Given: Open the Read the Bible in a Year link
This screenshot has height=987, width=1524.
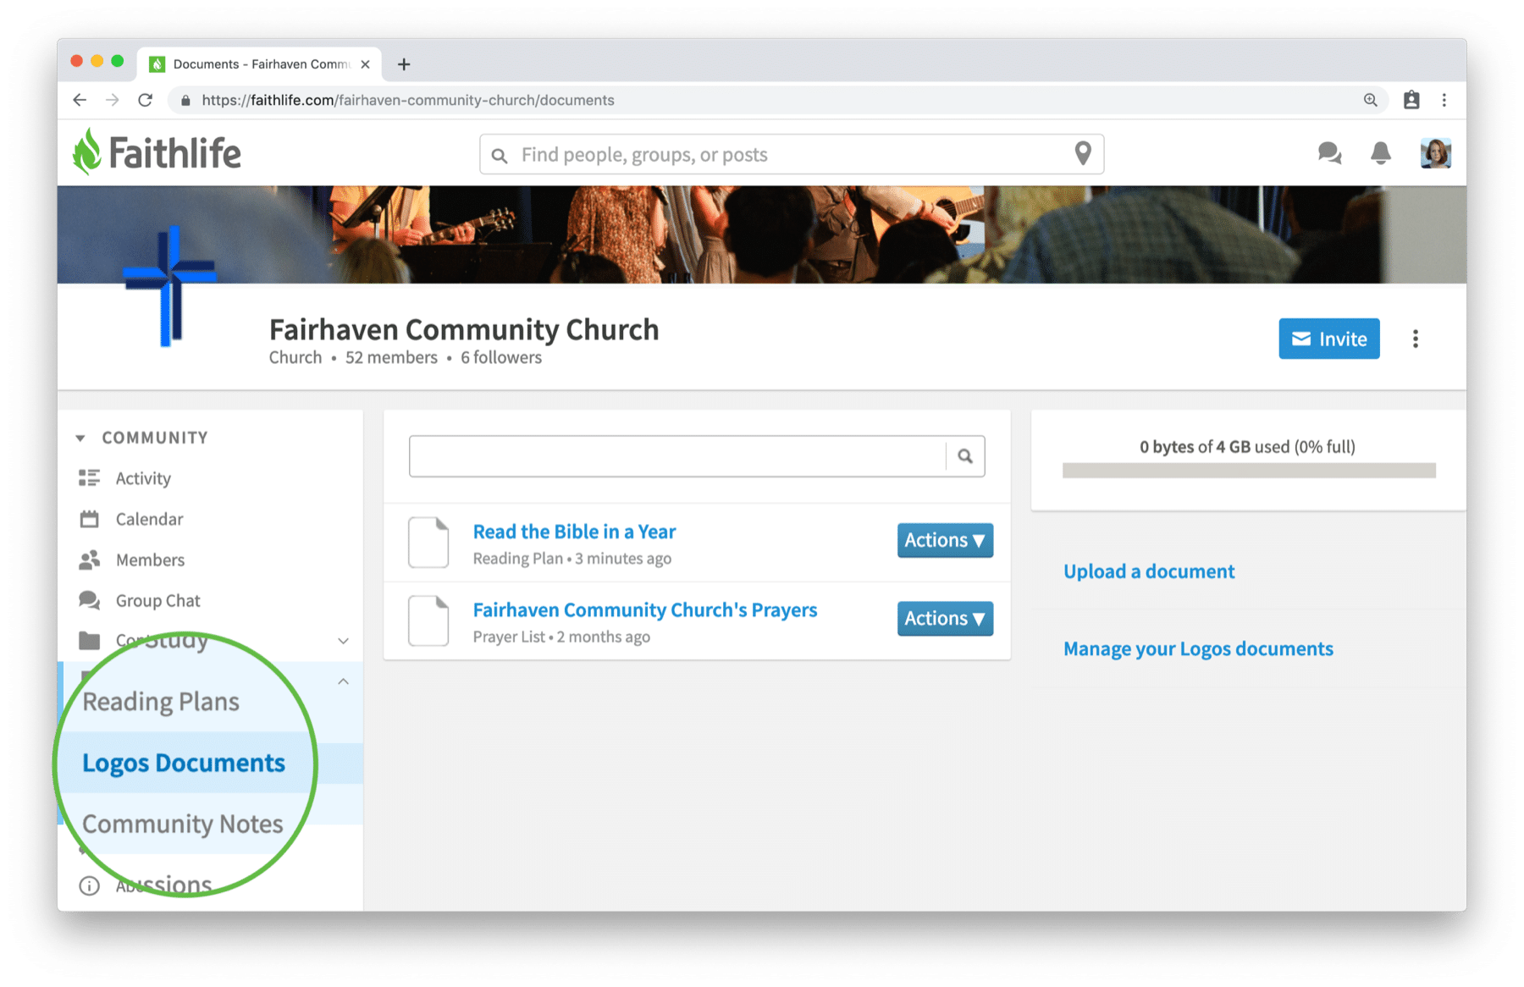Looking at the screenshot, I should (574, 532).
